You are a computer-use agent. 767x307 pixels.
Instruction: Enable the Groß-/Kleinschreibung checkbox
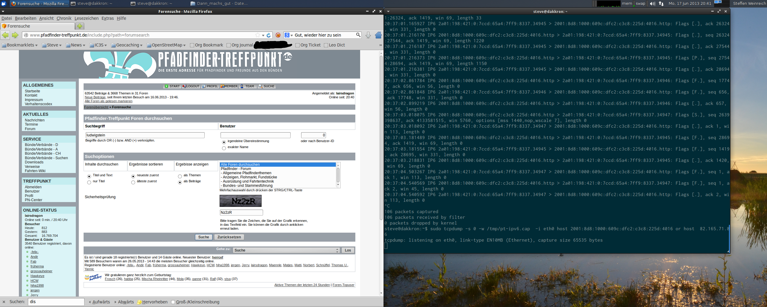(x=173, y=302)
